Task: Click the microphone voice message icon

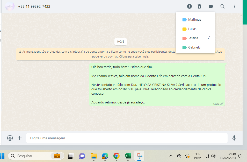Action: pyautogui.click(x=234, y=138)
